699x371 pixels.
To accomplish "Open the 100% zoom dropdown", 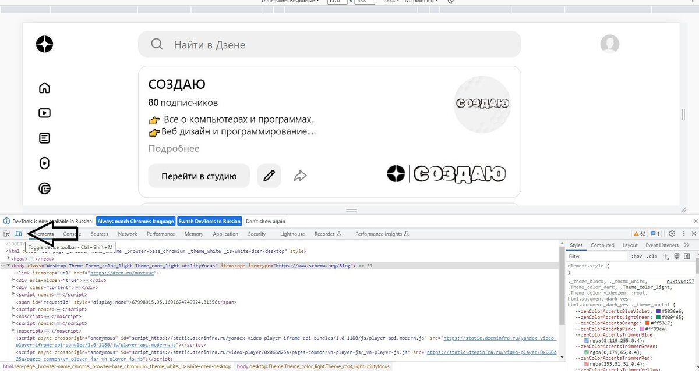I will pyautogui.click(x=390, y=2).
